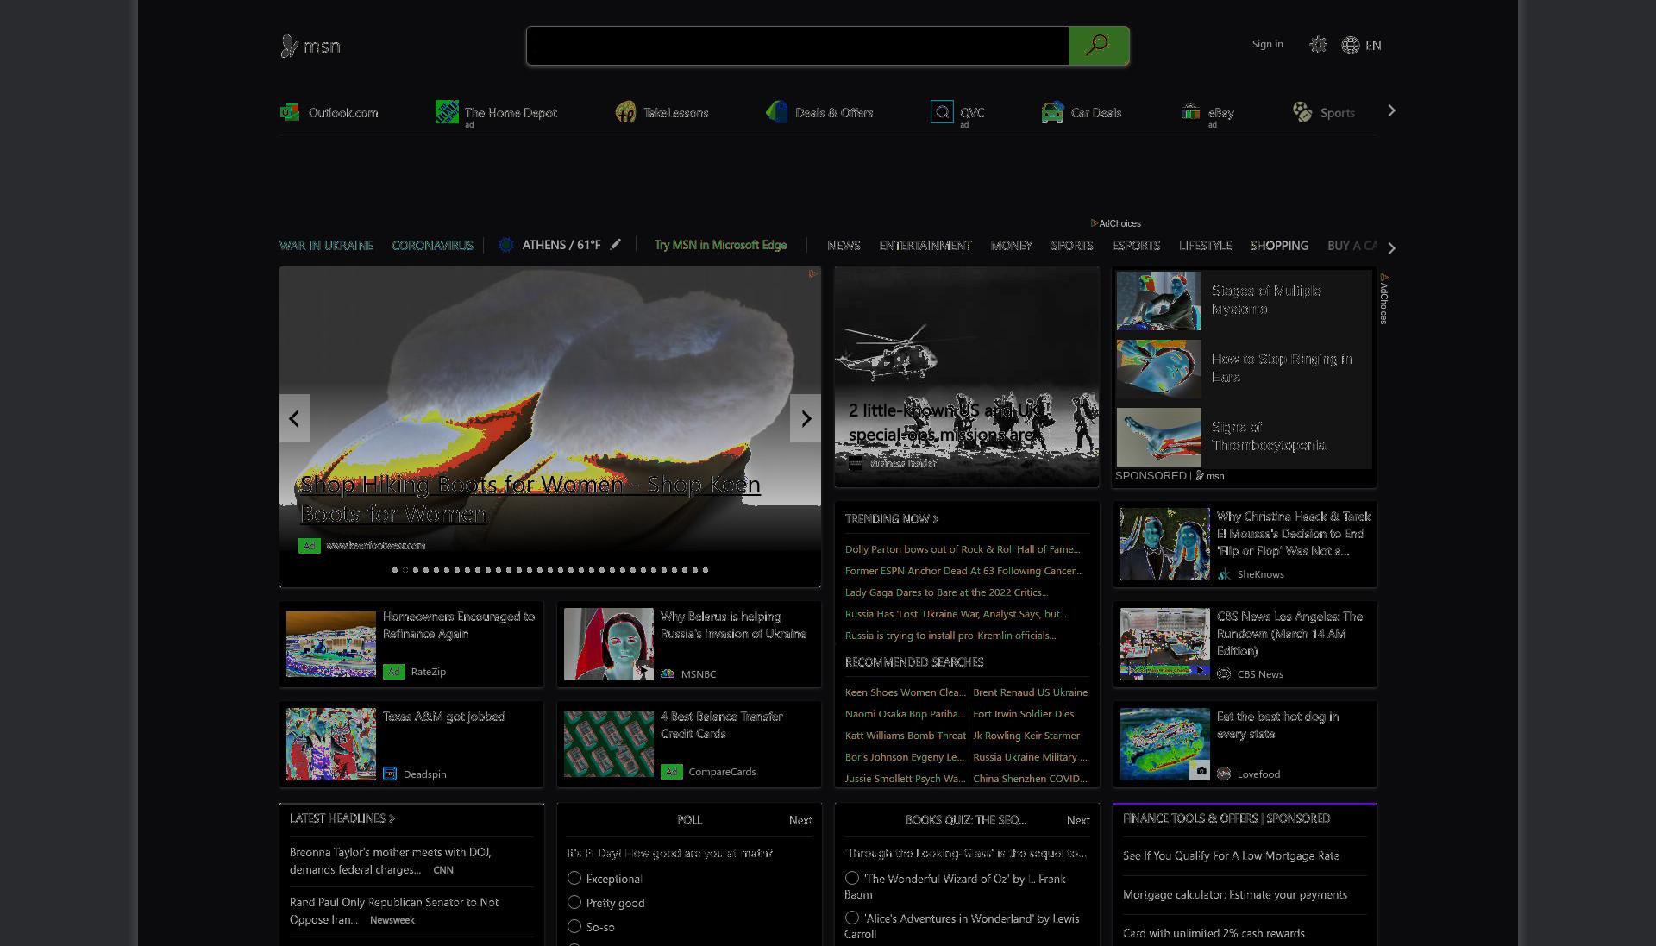
Task: Open Brent Renaud US Ukraine search
Action: tap(1031, 692)
